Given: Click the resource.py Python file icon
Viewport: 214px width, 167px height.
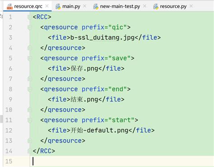Looking at the screenshot, I should coord(156,7).
